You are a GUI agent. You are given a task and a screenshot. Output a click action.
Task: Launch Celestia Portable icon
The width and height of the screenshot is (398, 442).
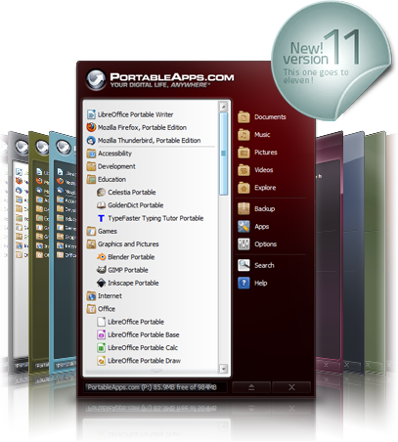coord(102,192)
